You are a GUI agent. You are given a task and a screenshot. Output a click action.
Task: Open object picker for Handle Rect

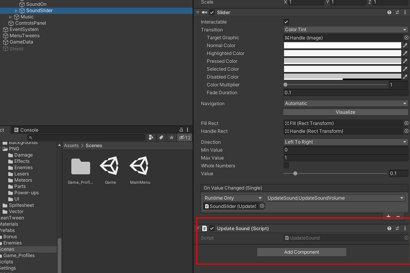[x=406, y=131]
